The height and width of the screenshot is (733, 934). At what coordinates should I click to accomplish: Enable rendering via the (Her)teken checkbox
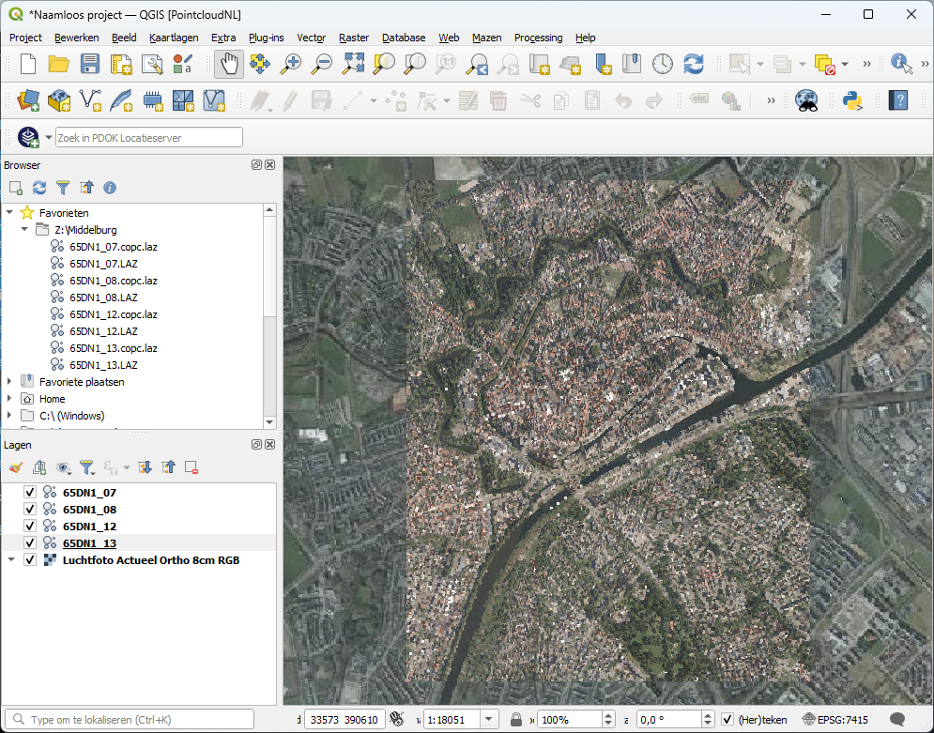(727, 719)
